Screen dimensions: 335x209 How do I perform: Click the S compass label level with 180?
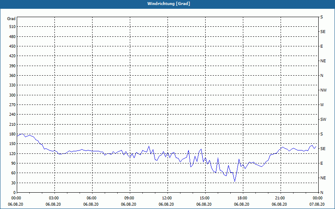click(x=322, y=134)
